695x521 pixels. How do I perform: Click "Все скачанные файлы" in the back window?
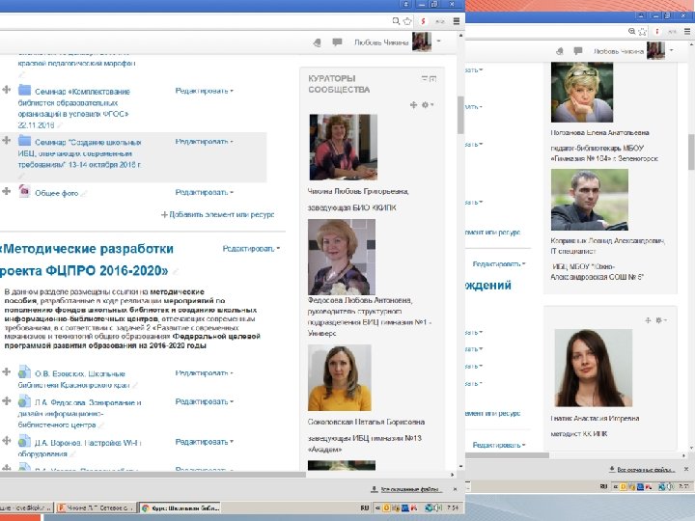tap(646, 469)
